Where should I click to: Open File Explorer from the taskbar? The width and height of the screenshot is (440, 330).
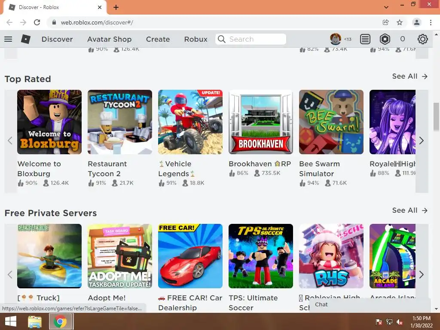(35, 321)
